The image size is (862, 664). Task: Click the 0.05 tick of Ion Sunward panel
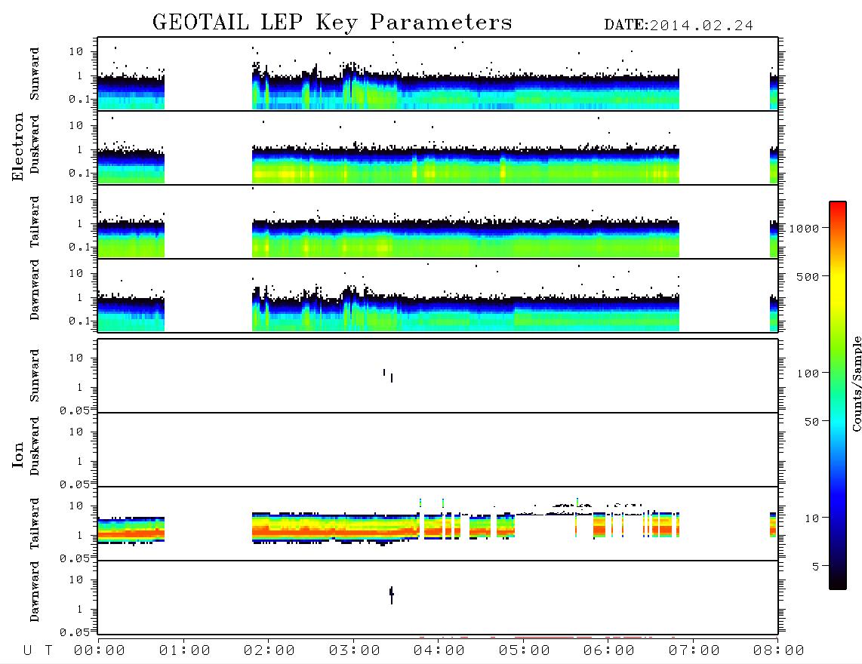(x=76, y=410)
